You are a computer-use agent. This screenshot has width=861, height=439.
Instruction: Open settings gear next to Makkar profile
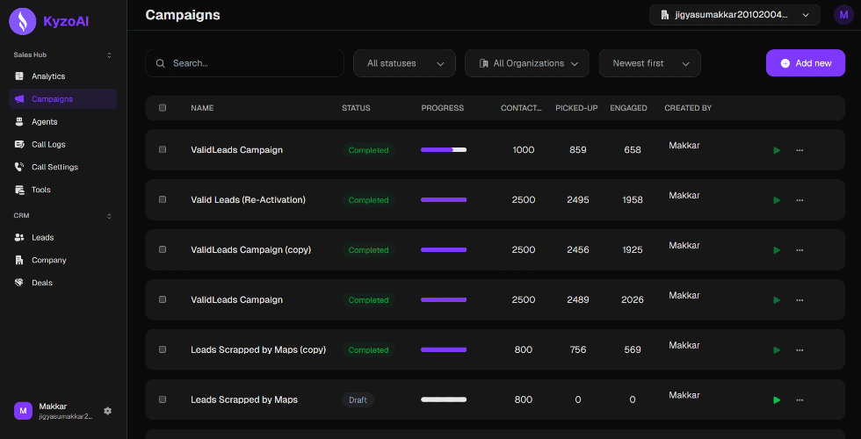107,411
